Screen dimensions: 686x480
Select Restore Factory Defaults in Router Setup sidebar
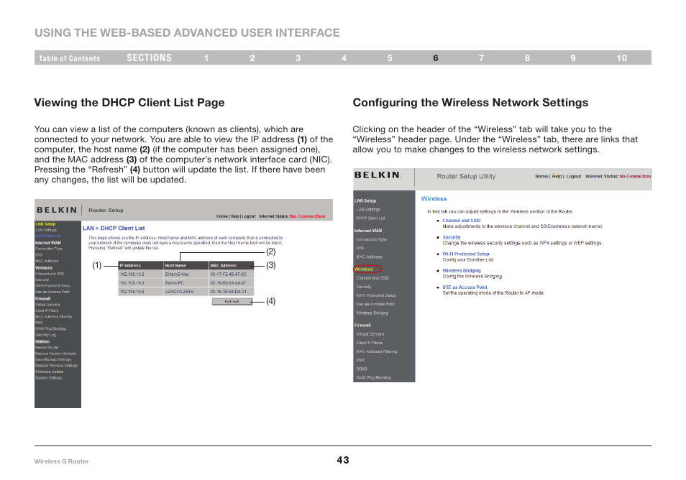[55, 354]
